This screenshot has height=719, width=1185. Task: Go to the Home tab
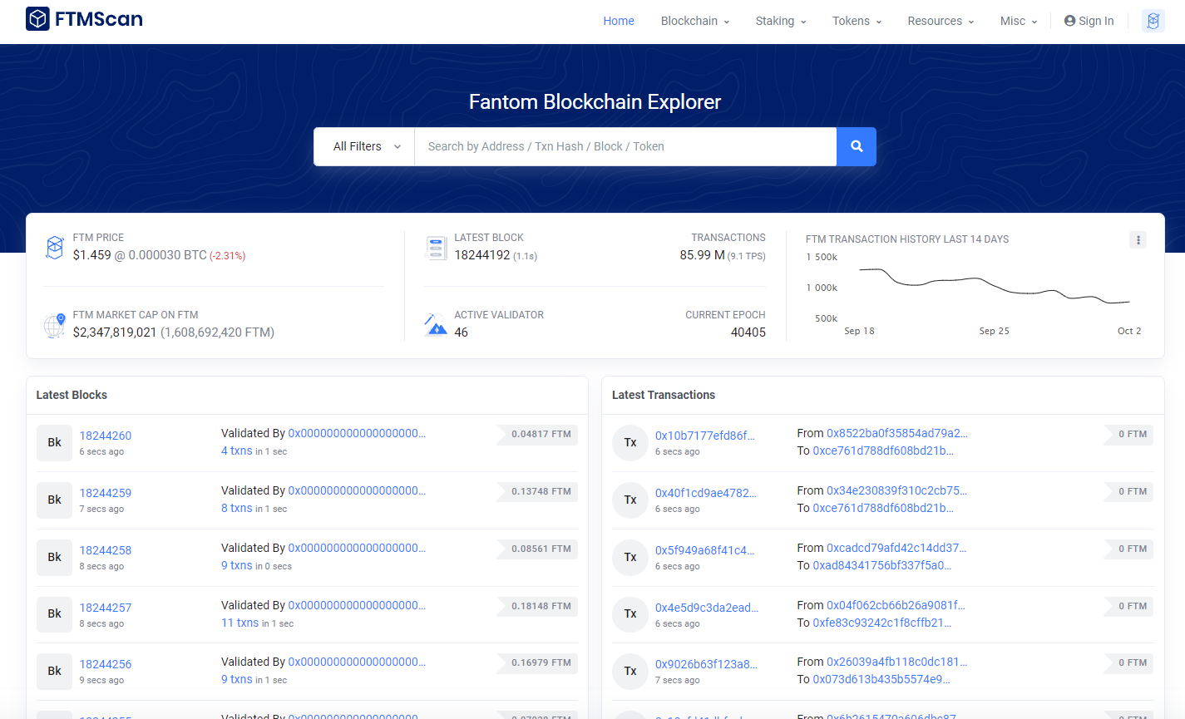click(619, 21)
